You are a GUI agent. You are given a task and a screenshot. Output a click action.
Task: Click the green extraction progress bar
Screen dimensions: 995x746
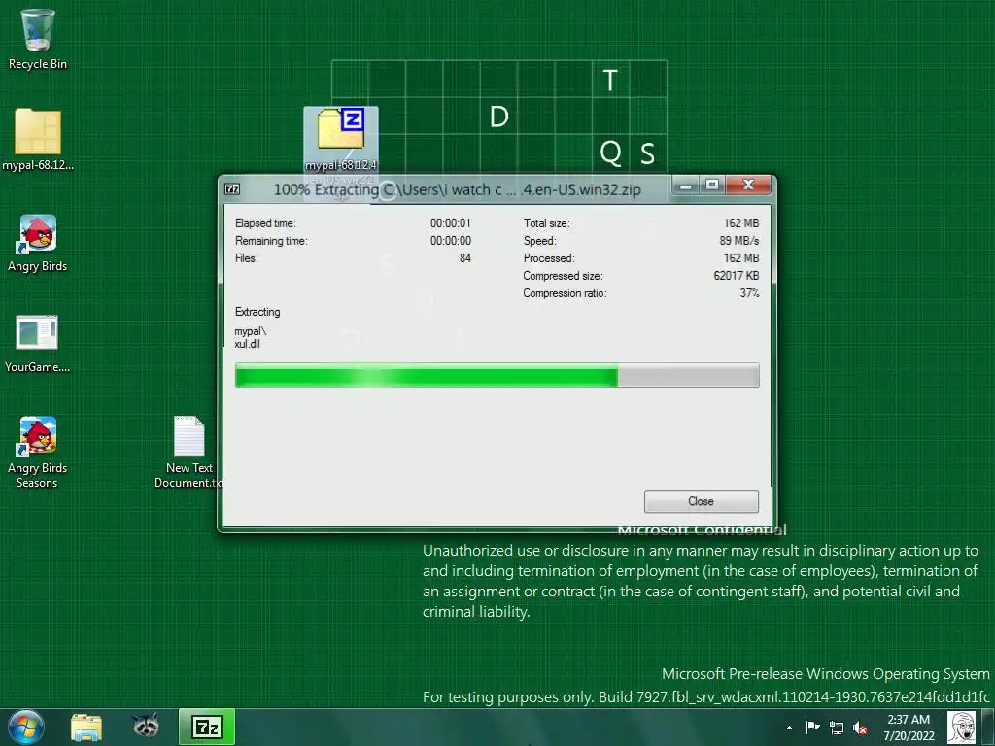click(x=497, y=375)
